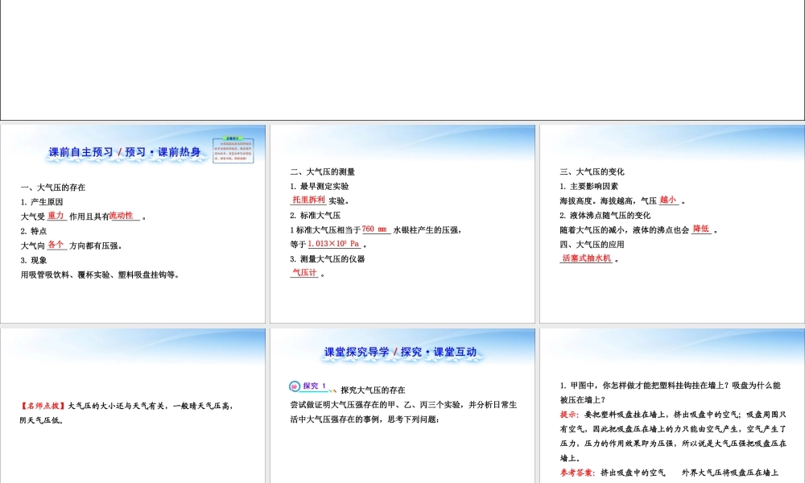Click the red 【名师点拨】 label
This screenshot has width=805, height=483.
coord(43,406)
